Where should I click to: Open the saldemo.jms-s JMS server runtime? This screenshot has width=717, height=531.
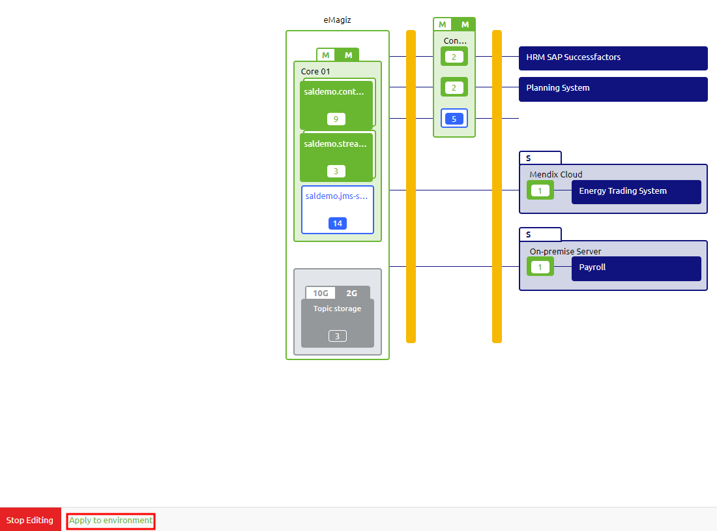coord(337,209)
